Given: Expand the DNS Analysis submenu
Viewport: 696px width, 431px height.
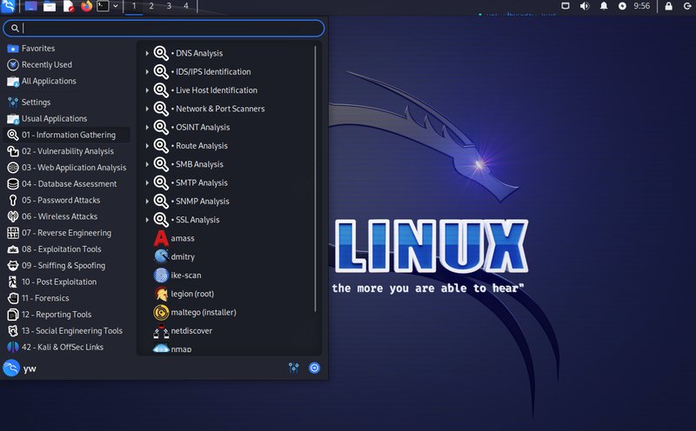Looking at the screenshot, I should 197,53.
